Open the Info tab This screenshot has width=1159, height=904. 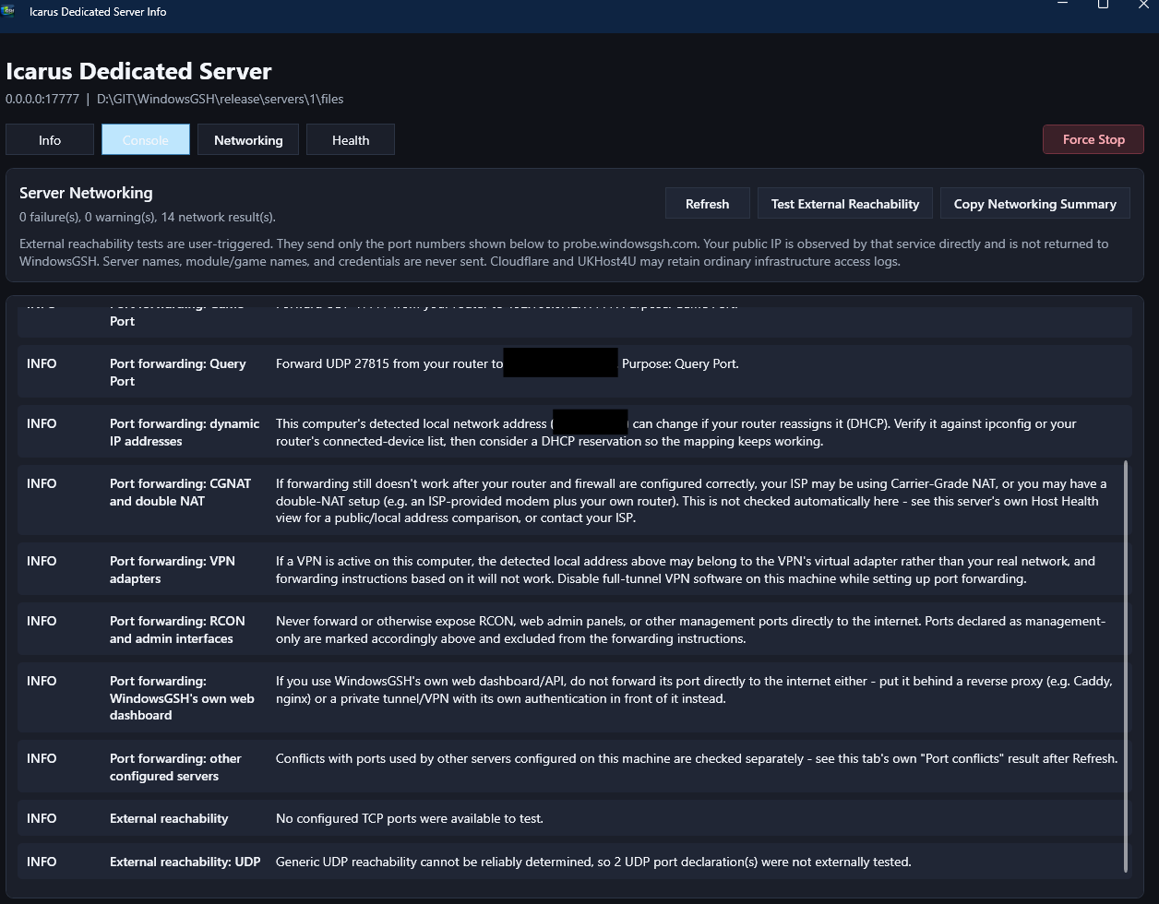tap(50, 140)
